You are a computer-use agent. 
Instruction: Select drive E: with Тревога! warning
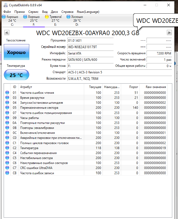tap(56, 20)
